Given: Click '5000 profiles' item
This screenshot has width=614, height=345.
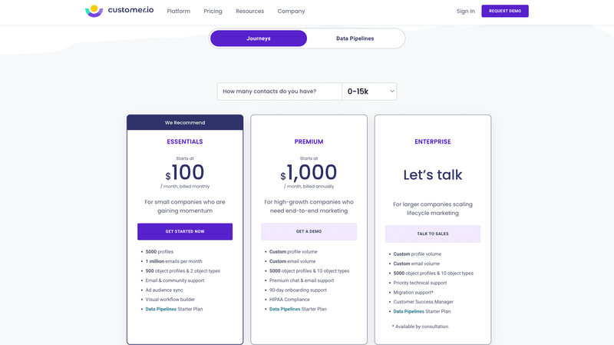Looking at the screenshot, I should 160,252.
